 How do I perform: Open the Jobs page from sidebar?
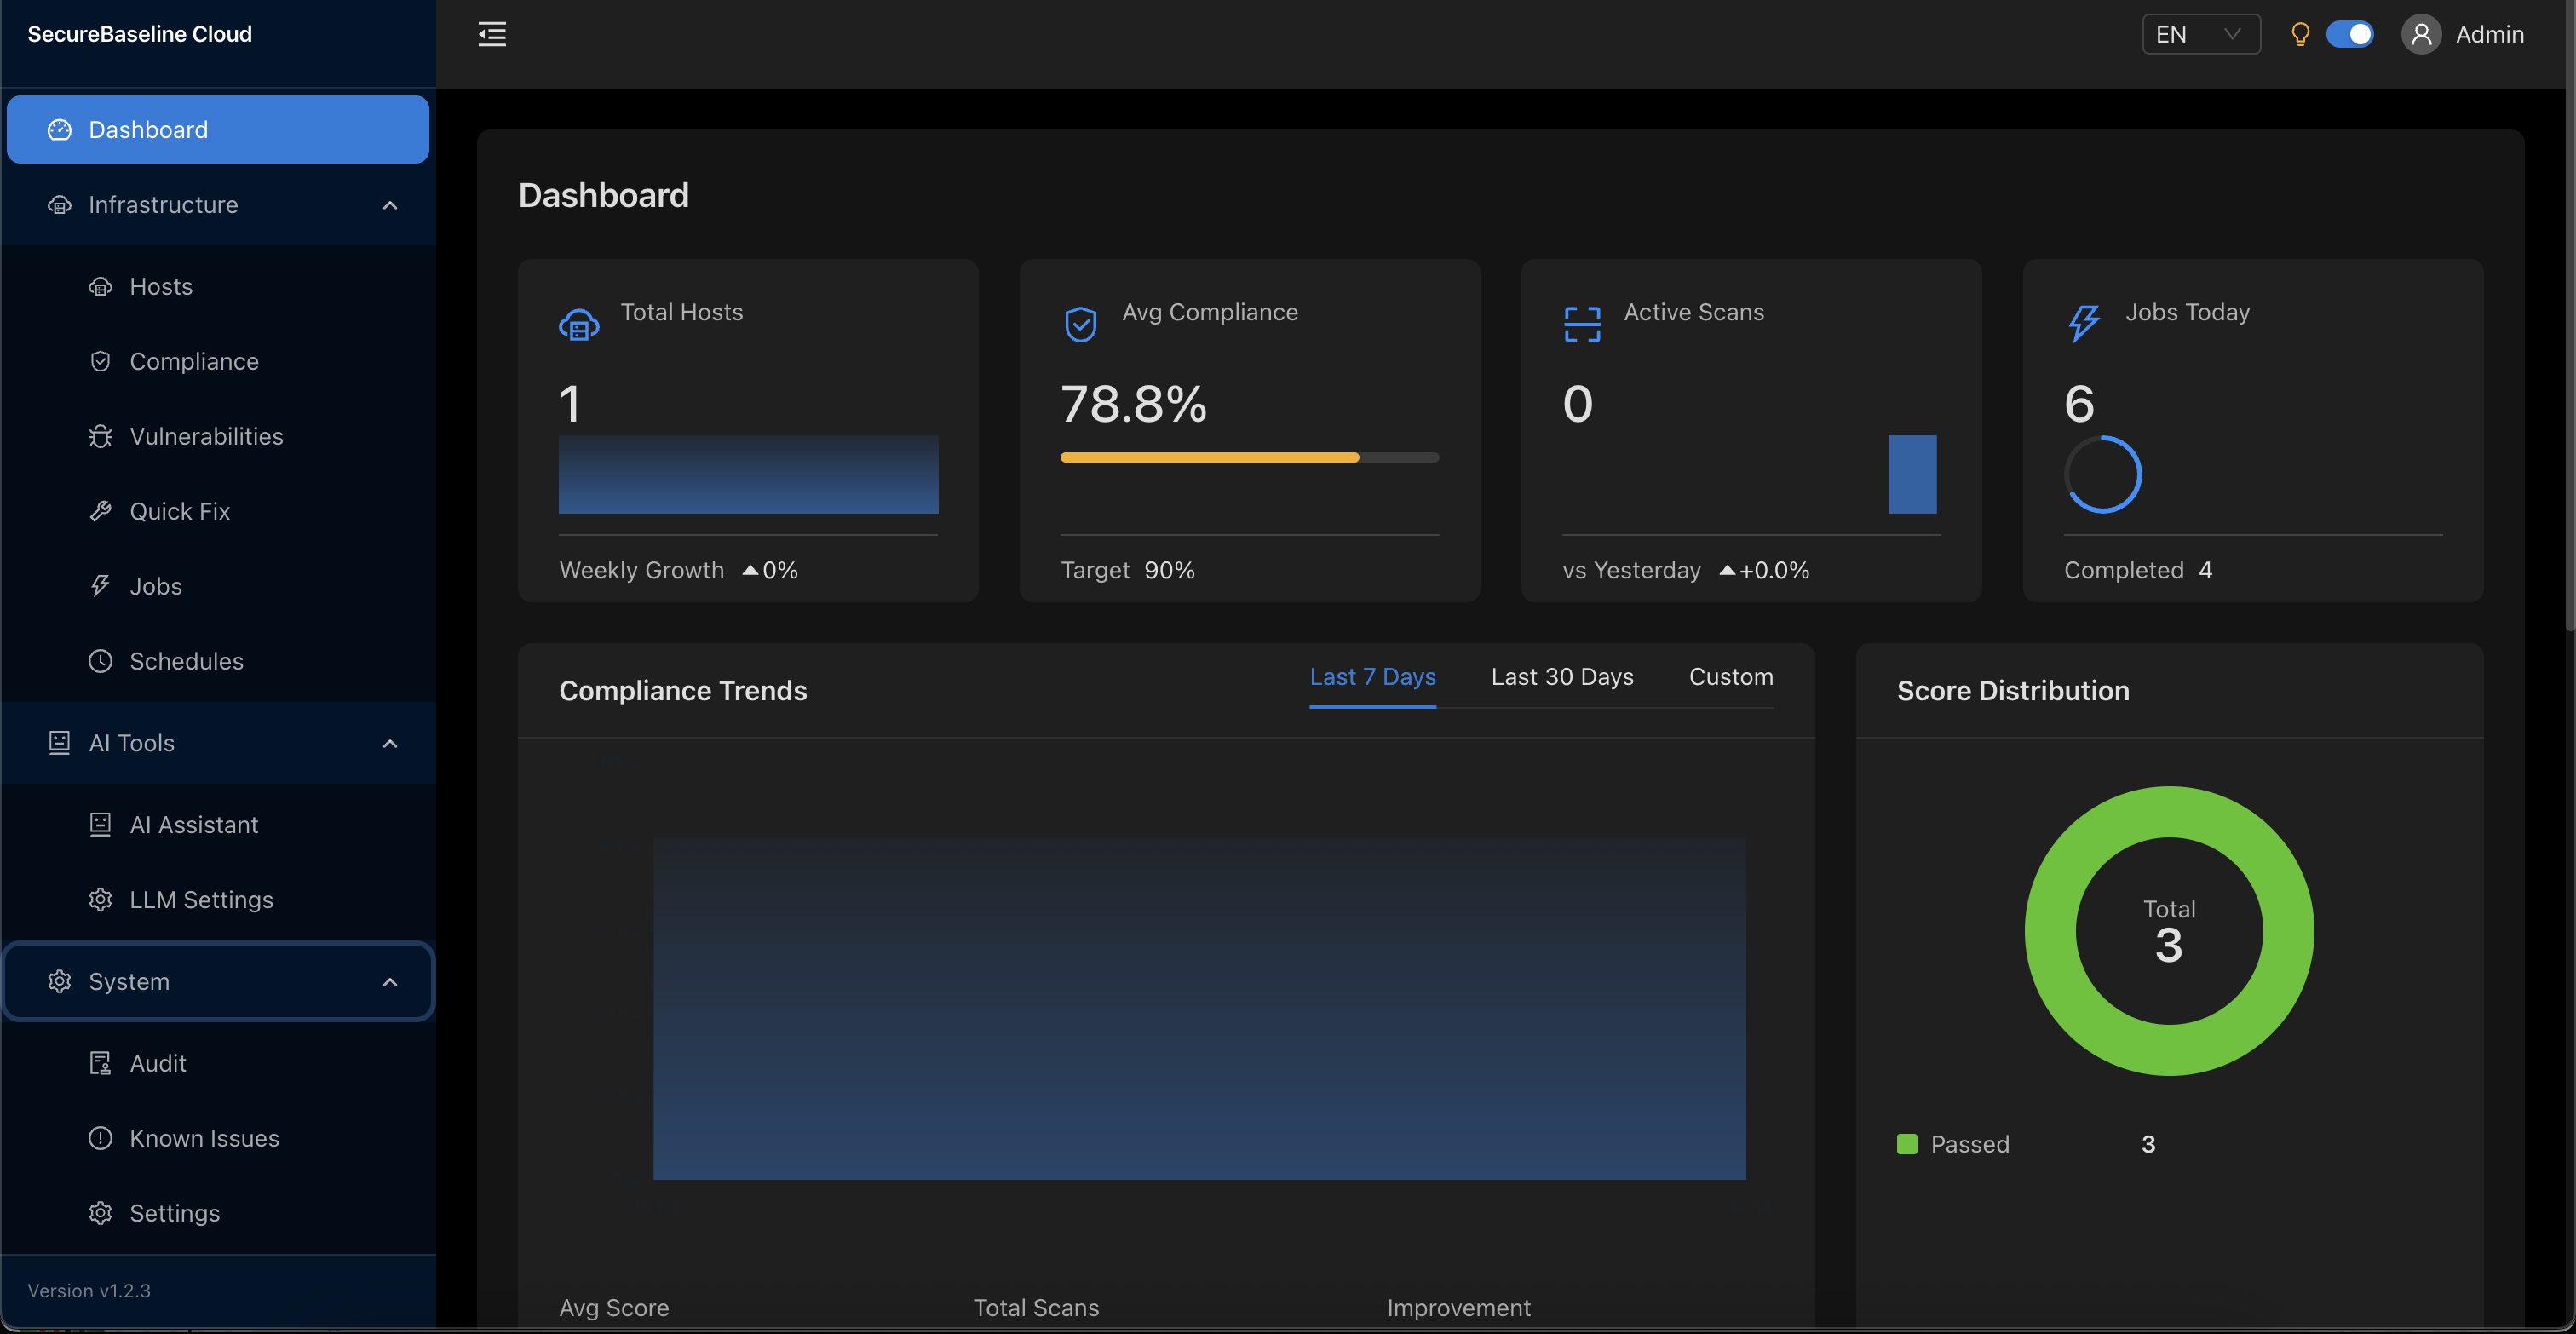point(218,587)
